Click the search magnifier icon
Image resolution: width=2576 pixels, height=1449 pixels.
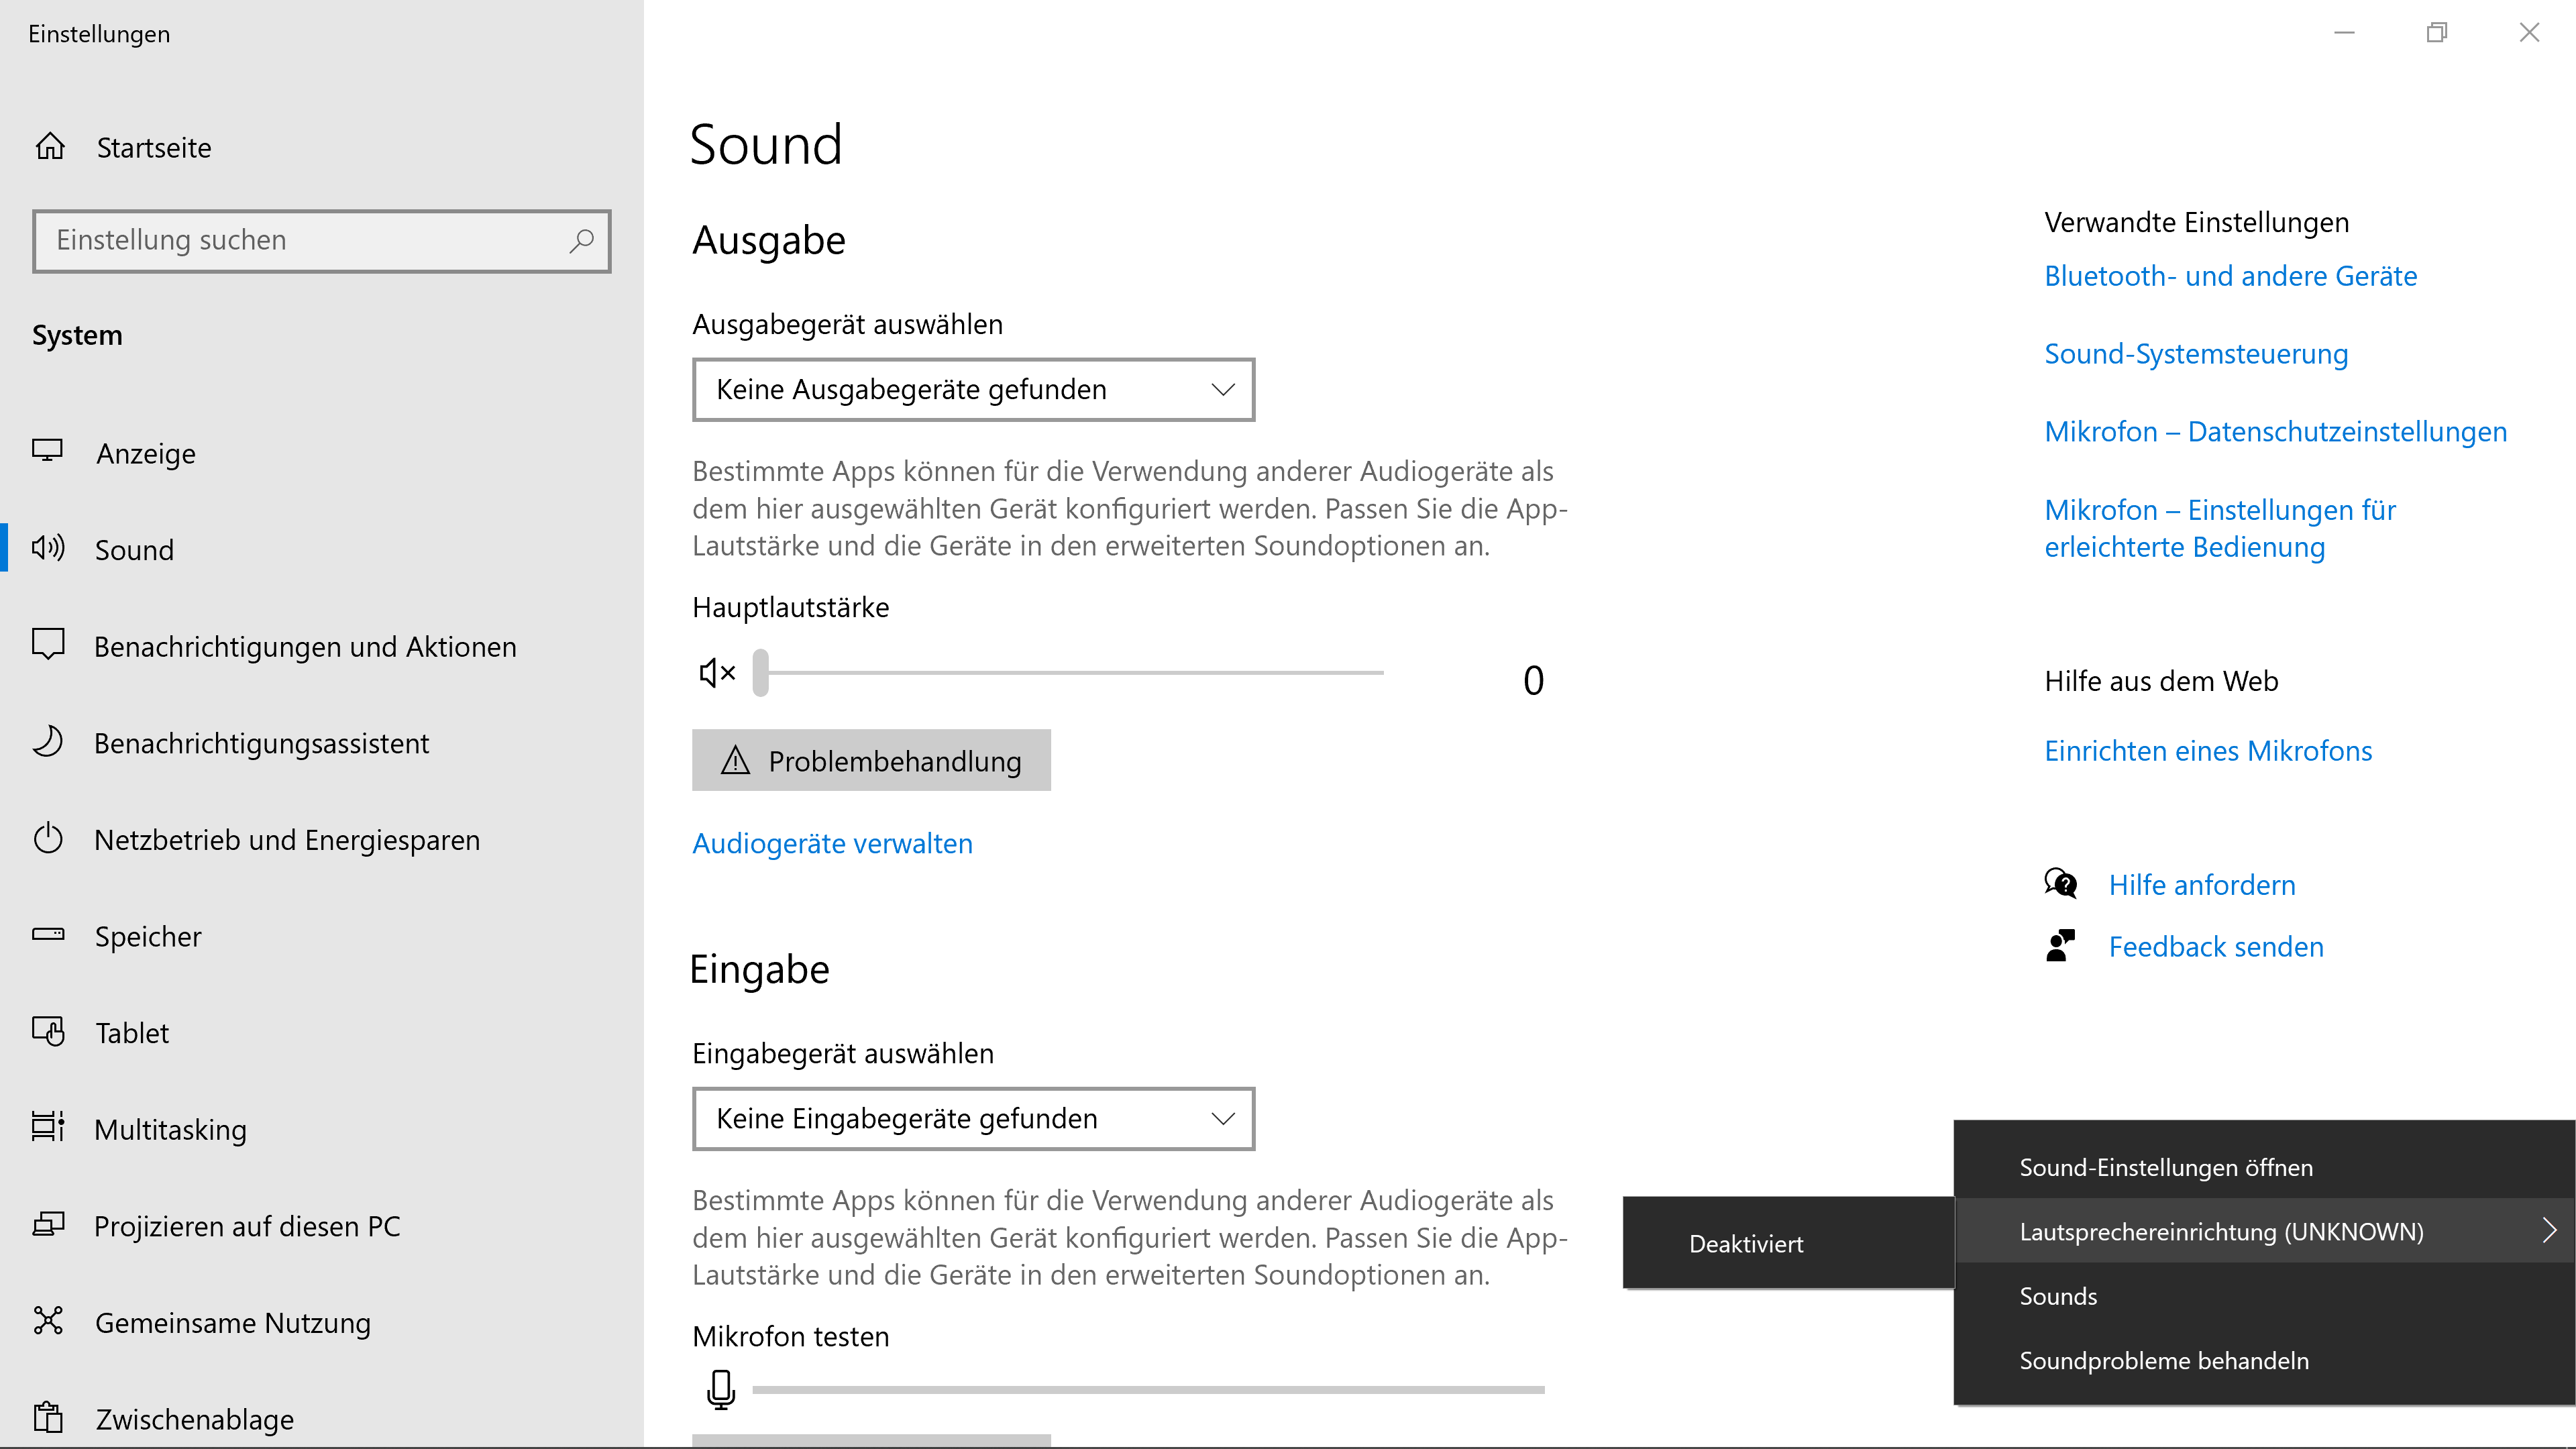[x=581, y=240]
